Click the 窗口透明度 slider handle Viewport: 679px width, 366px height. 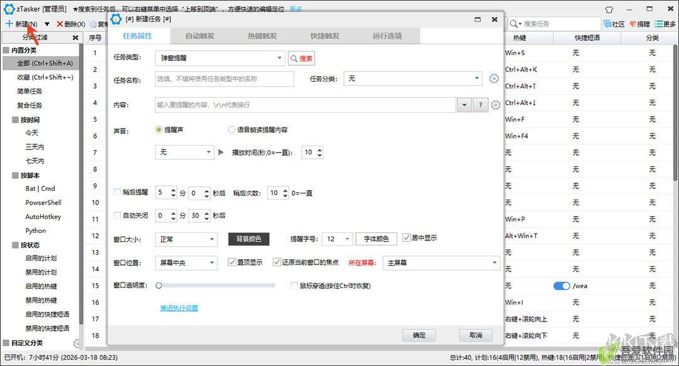pyautogui.click(x=159, y=286)
